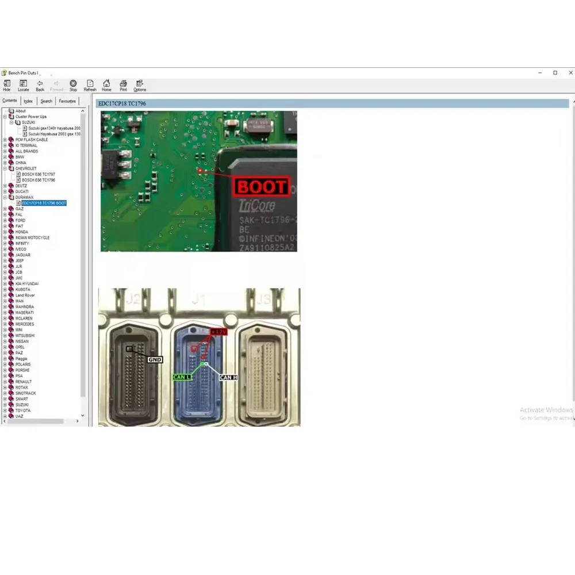
Task: Go back with the Back arrow icon
Action: (x=40, y=85)
